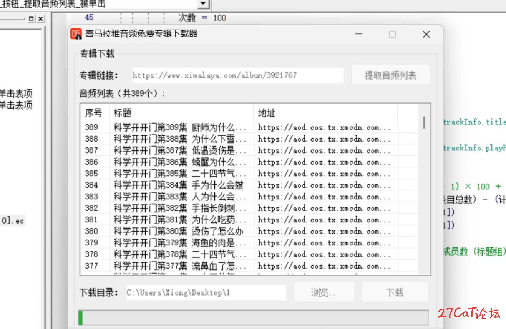This screenshot has width=506, height=329.
Task: Open the dropdown arrow of the subroutine combo box
Action: click(x=204, y=4)
